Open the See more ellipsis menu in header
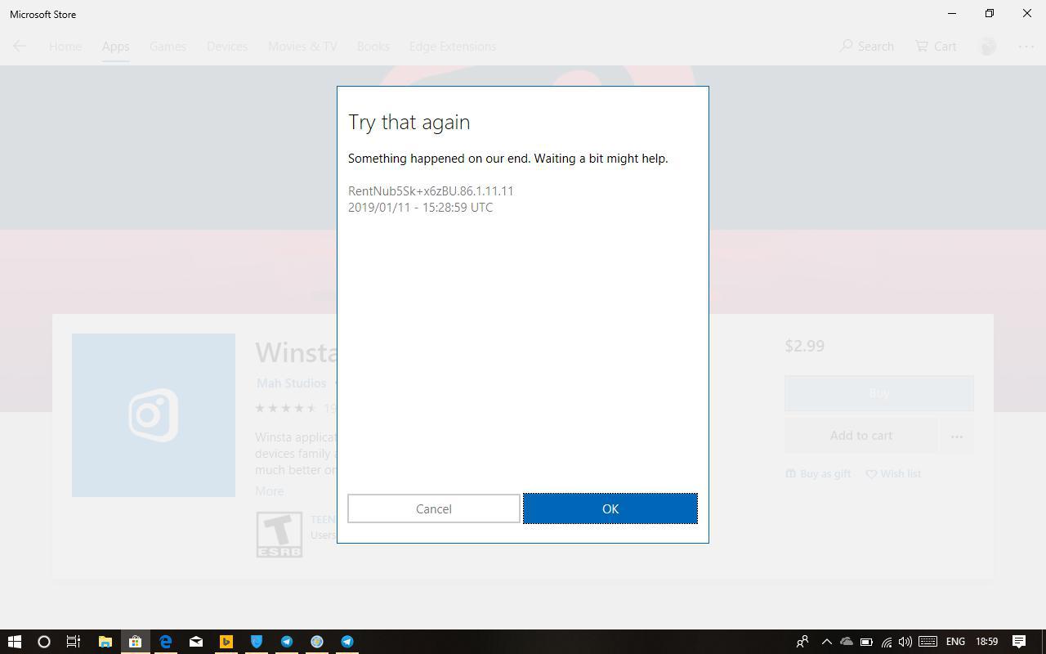This screenshot has width=1046, height=654. pos(1026,47)
